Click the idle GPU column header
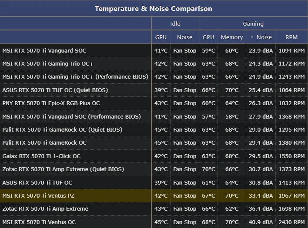 (161, 37)
